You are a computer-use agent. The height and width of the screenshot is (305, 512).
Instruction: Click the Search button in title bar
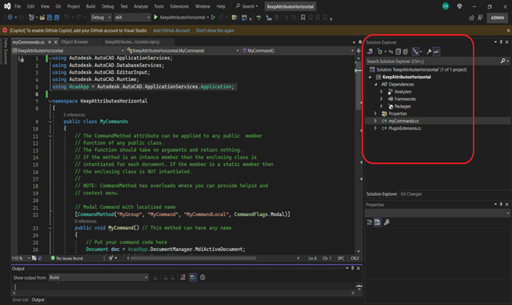246,6
